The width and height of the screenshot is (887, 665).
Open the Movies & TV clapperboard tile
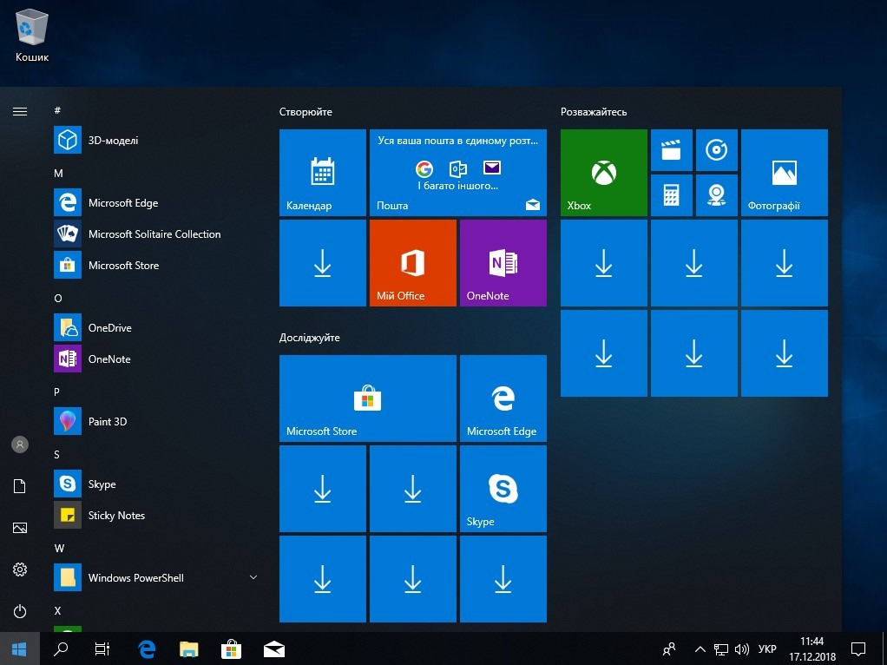(671, 150)
